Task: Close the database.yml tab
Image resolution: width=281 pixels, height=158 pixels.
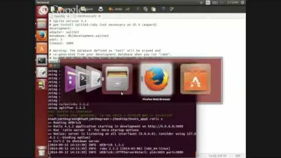Action: pyautogui.click(x=100, y=16)
